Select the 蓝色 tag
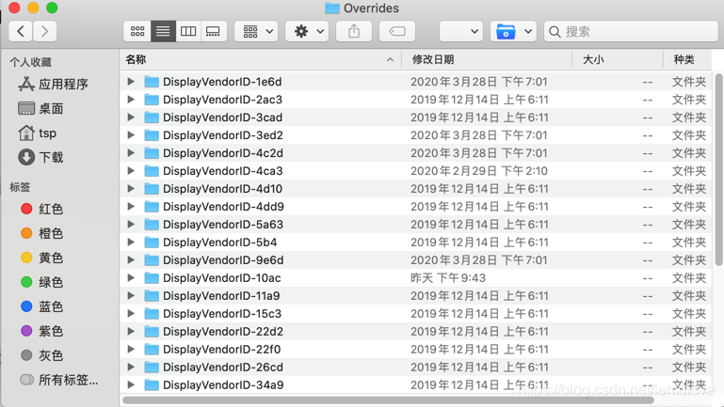724x407 pixels. (x=42, y=306)
